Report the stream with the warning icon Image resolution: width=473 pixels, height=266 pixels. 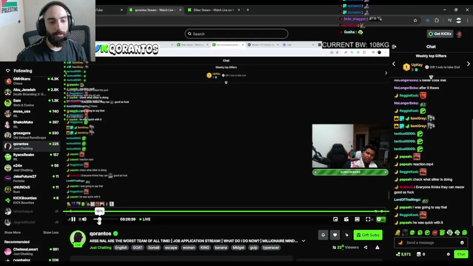(377, 248)
